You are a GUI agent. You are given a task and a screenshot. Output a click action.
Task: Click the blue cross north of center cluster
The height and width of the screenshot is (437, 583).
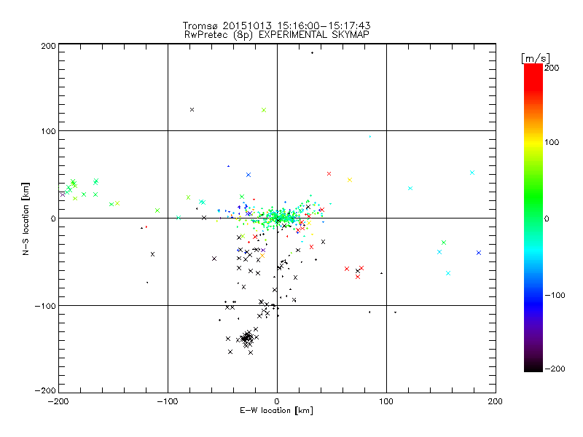(249, 175)
